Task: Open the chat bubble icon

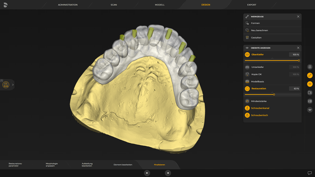Action: (310, 173)
